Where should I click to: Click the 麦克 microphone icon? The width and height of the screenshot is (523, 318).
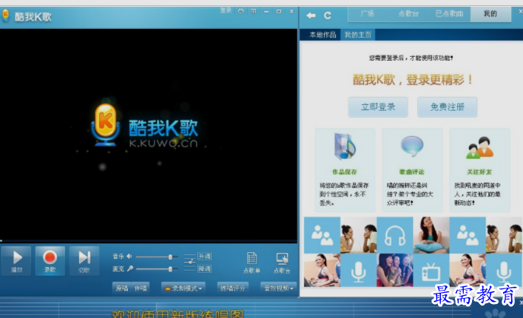(x=129, y=268)
